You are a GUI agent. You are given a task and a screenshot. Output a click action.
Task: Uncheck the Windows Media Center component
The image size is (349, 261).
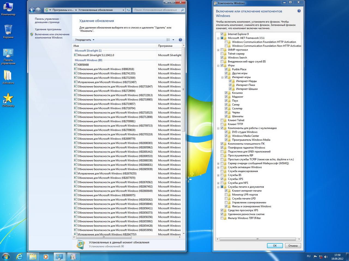pyautogui.click(x=226, y=136)
